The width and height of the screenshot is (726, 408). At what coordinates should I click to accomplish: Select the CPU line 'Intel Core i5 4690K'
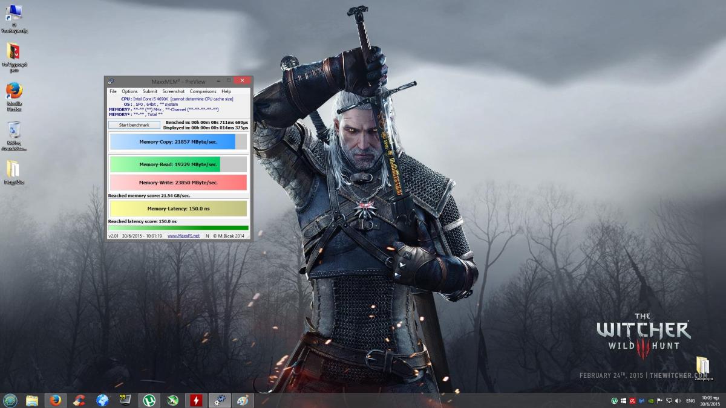point(177,99)
